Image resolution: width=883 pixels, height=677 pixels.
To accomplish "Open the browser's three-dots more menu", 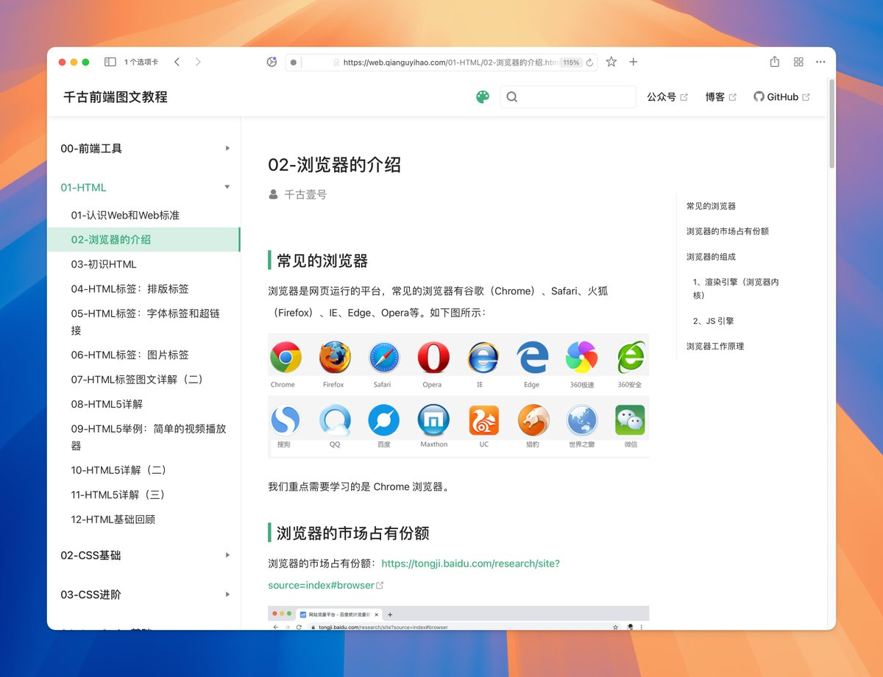I will click(820, 63).
